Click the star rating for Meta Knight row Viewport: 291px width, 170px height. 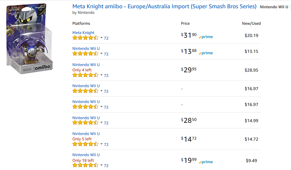click(85, 38)
